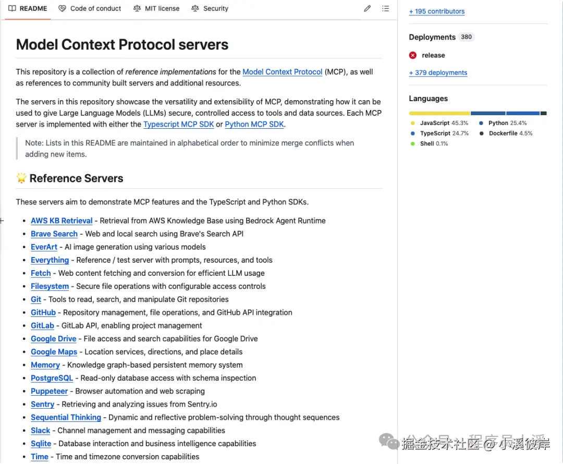Open the release deployment entry
Viewport: 563px width, 464px height.
coord(433,55)
